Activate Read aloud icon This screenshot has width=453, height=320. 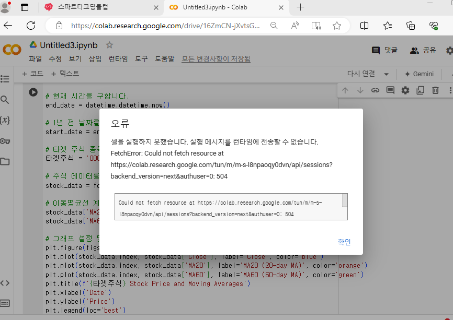[x=295, y=26]
